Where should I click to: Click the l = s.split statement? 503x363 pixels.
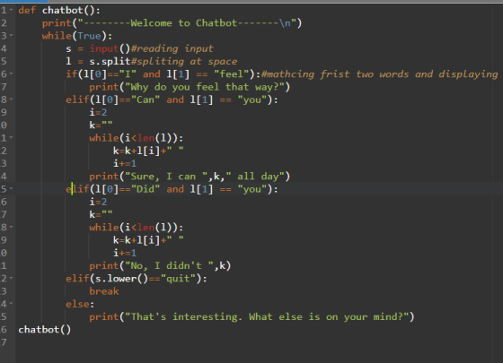click(x=98, y=61)
